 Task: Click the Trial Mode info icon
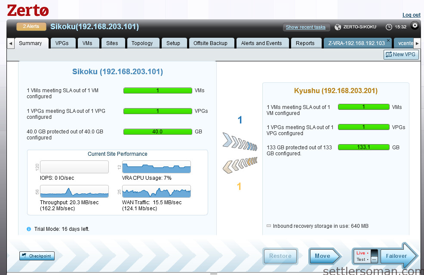[29, 229]
